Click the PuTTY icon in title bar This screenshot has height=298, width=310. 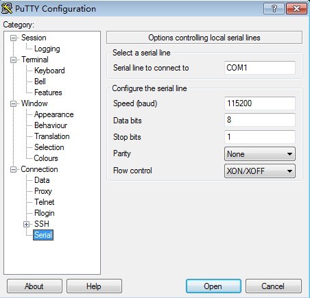coord(7,8)
